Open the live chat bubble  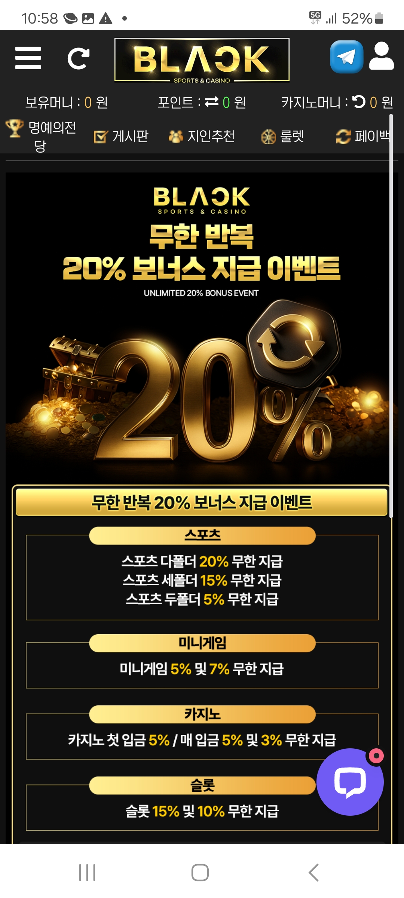point(350,782)
